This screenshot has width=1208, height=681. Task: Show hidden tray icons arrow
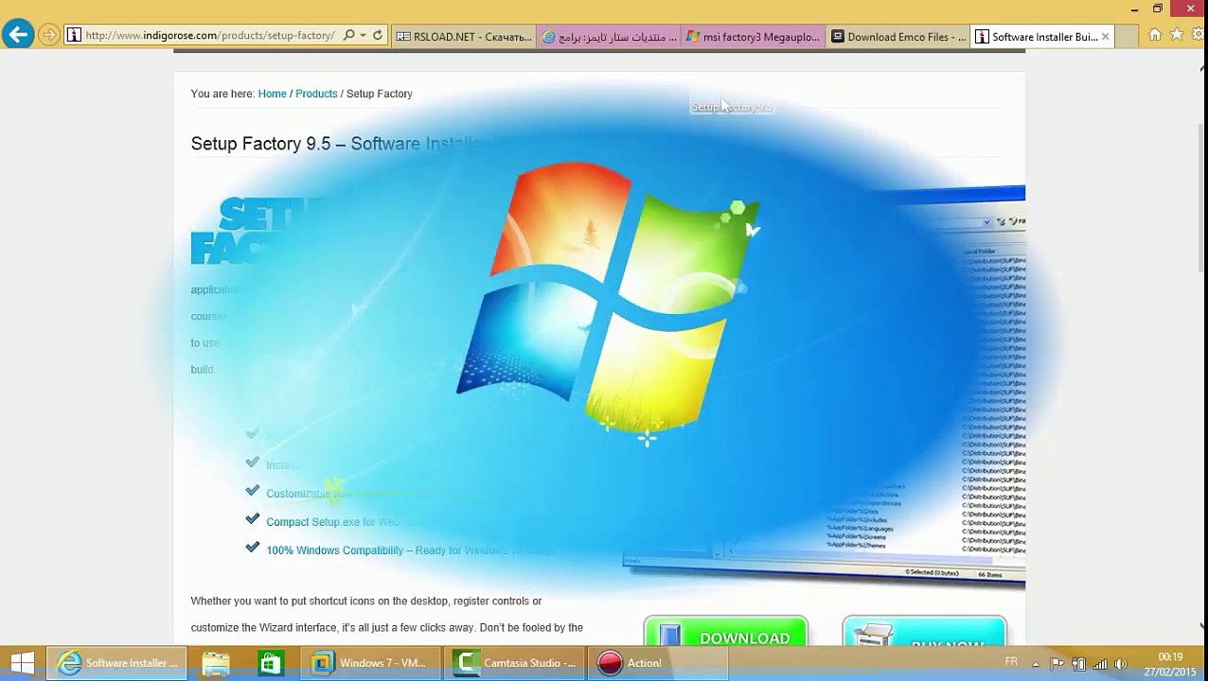click(x=1036, y=664)
